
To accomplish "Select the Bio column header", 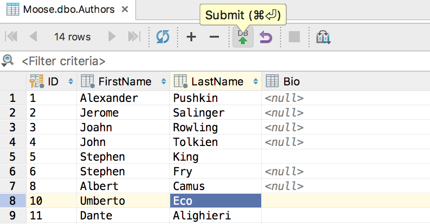I will pyautogui.click(x=346, y=81).
